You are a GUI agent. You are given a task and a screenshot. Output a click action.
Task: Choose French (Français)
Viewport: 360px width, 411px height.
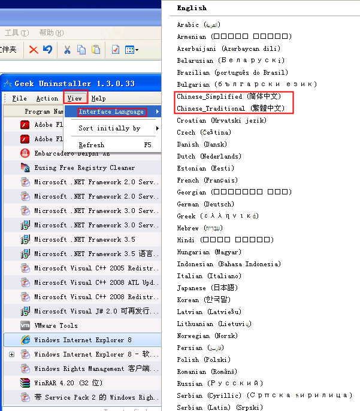coord(207,180)
